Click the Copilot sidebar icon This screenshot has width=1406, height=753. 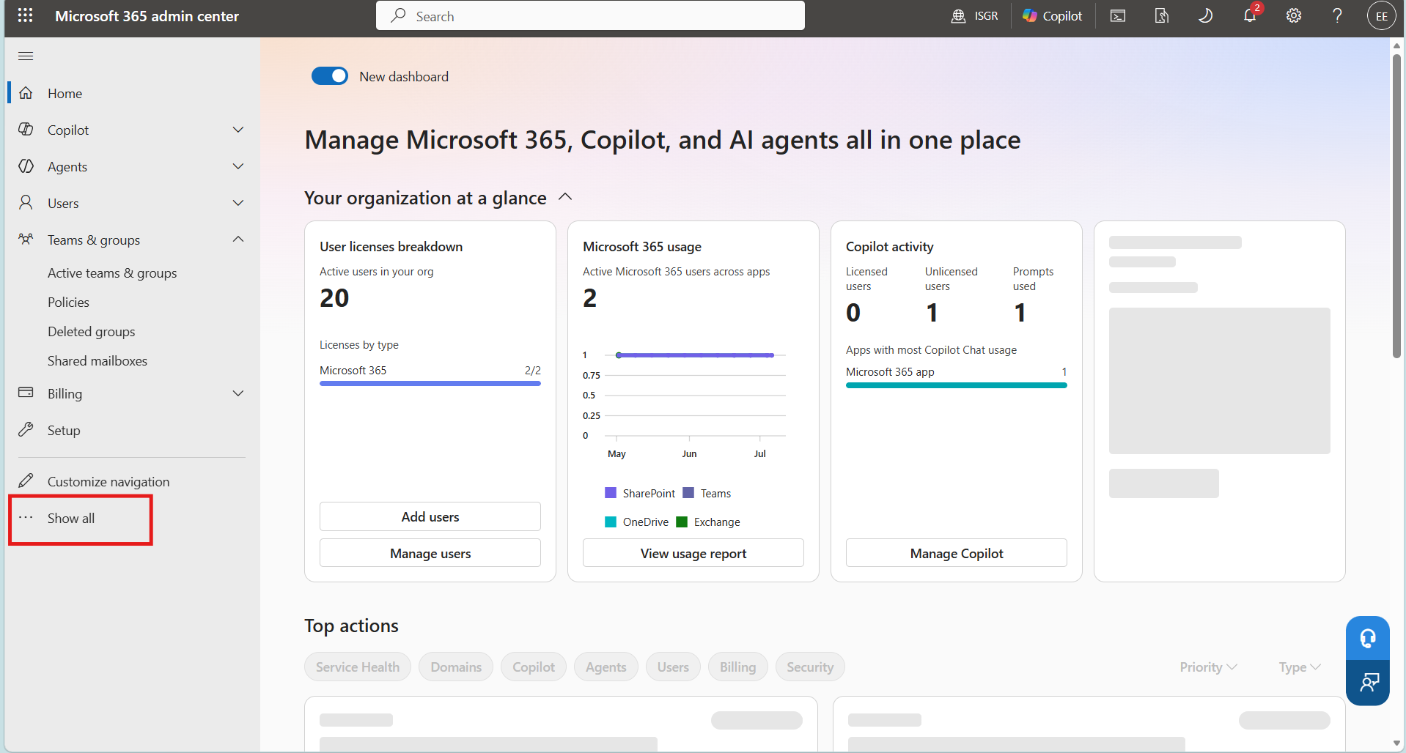click(x=26, y=130)
